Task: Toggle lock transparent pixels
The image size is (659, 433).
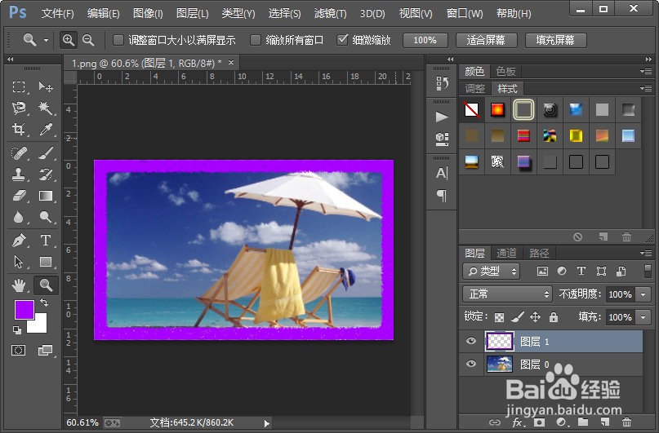Action: (499, 317)
